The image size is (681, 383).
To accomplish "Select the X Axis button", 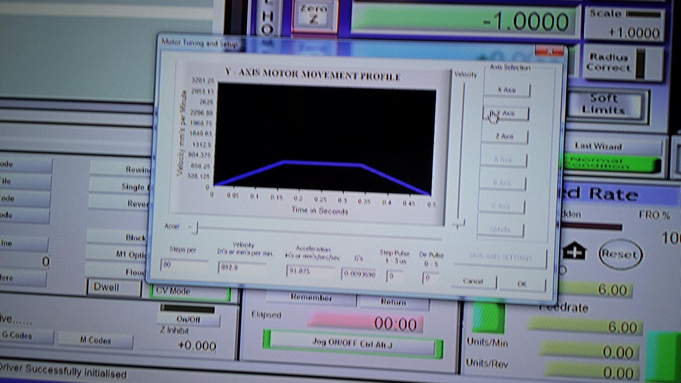I will click(x=507, y=90).
